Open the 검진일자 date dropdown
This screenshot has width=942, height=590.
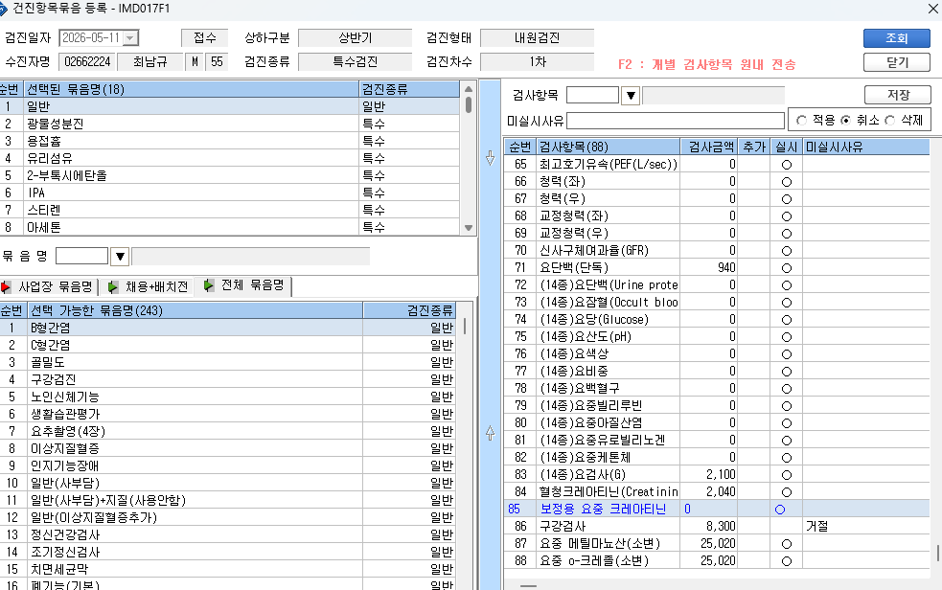coord(130,37)
